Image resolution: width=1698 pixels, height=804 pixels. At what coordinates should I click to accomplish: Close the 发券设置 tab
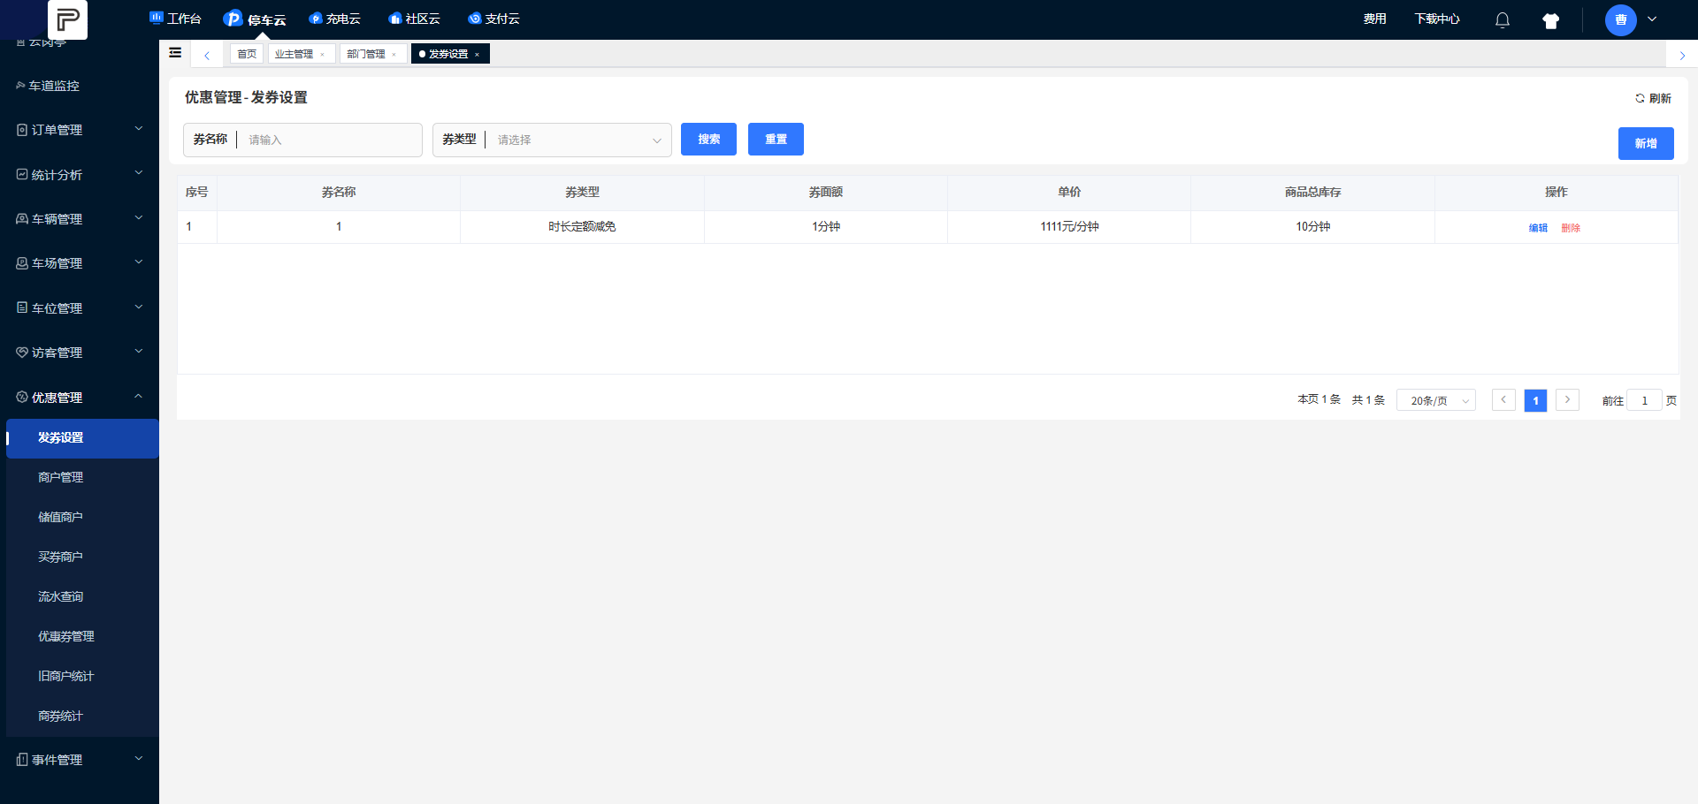[x=478, y=55]
